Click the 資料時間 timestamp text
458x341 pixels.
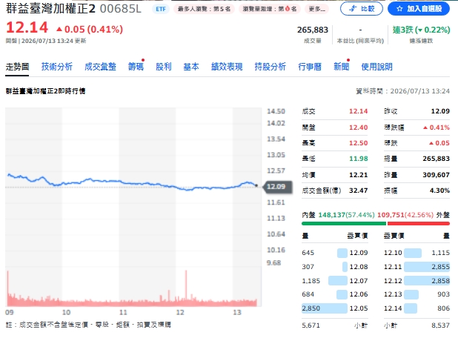[402, 91]
